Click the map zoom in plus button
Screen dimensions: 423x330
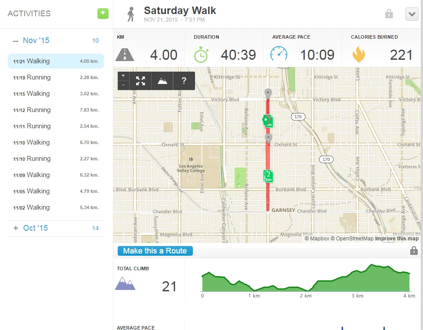coord(123,76)
